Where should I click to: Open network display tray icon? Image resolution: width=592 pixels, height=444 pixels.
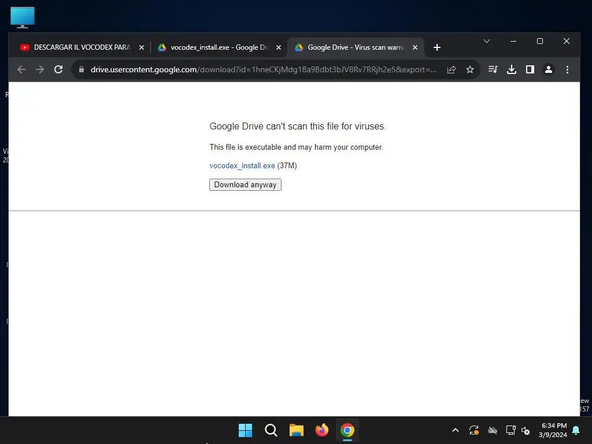511,430
